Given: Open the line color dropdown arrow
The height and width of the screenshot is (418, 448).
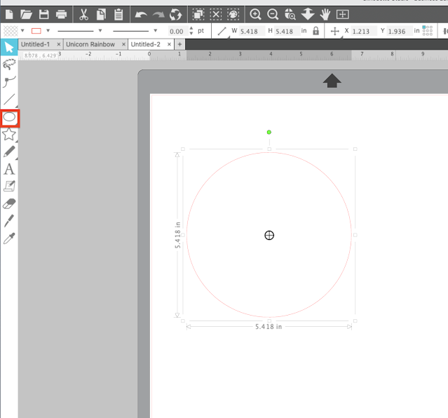Looking at the screenshot, I should point(48,31).
